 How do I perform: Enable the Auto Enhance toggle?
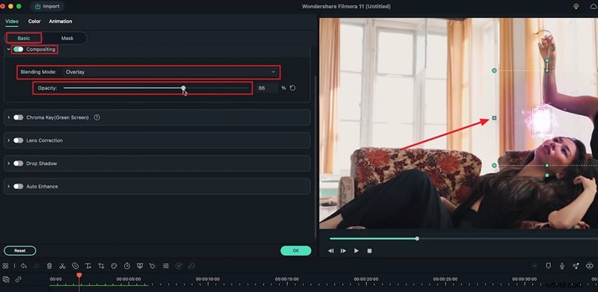[x=18, y=187]
